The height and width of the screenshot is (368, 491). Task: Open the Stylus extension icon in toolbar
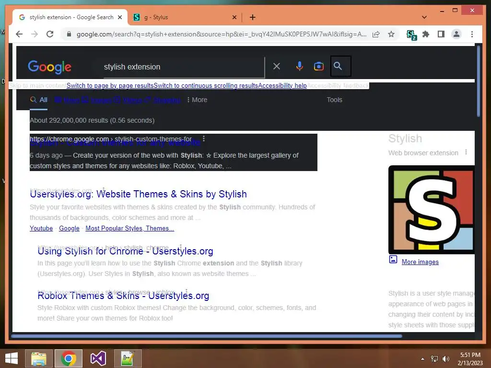pyautogui.click(x=411, y=34)
